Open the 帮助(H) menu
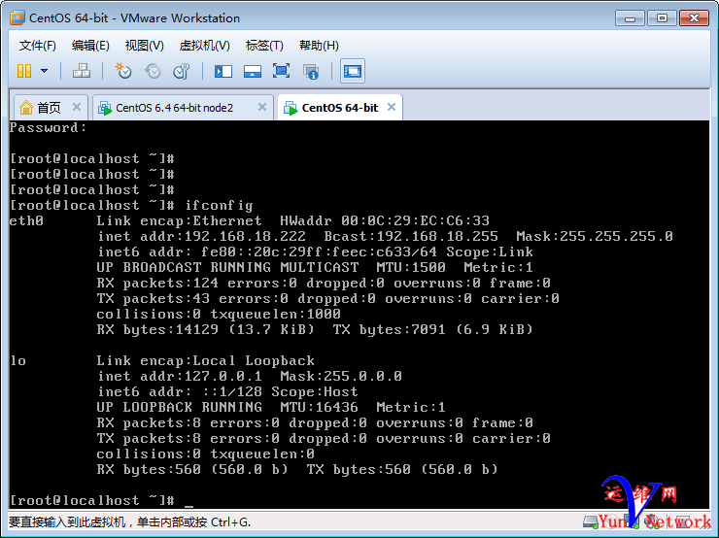 click(319, 46)
